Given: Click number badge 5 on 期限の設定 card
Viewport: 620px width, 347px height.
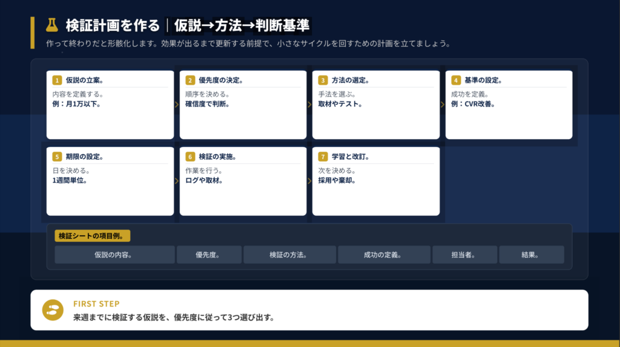Looking at the screenshot, I should 57,157.
